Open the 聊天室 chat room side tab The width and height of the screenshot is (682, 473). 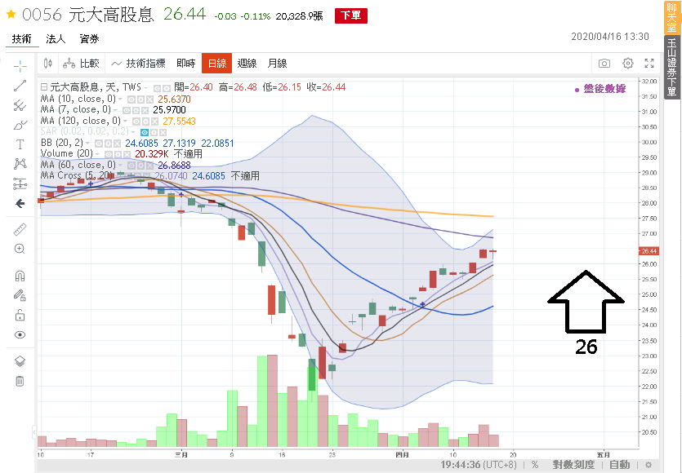672,17
